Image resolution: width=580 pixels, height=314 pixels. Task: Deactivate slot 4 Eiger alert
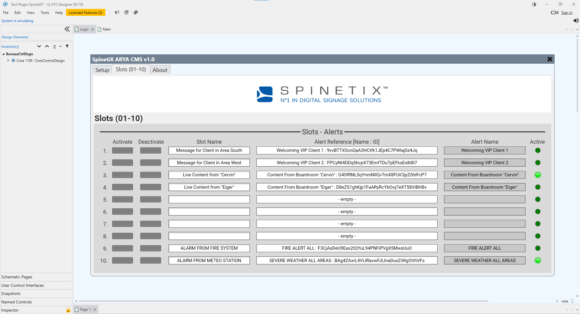[x=151, y=187]
